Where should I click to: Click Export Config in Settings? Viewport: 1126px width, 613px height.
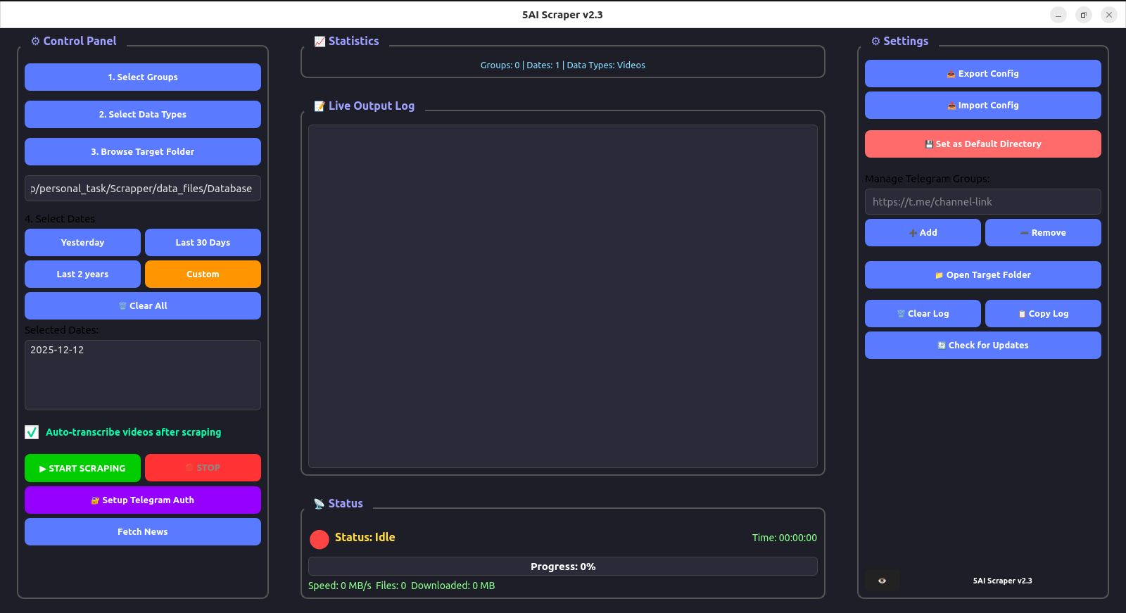982,73
